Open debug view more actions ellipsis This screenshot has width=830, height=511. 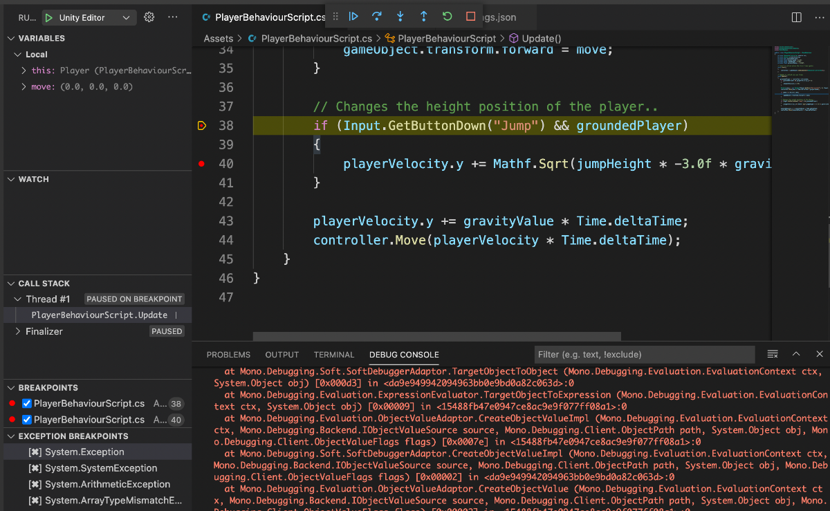click(x=173, y=17)
